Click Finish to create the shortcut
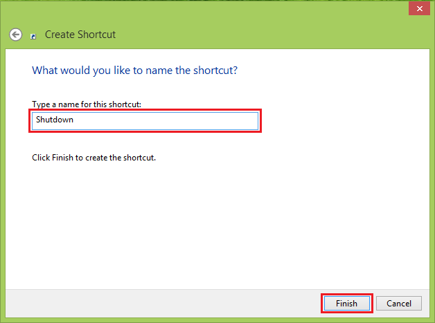Viewport: 435px width, 323px height. [347, 304]
